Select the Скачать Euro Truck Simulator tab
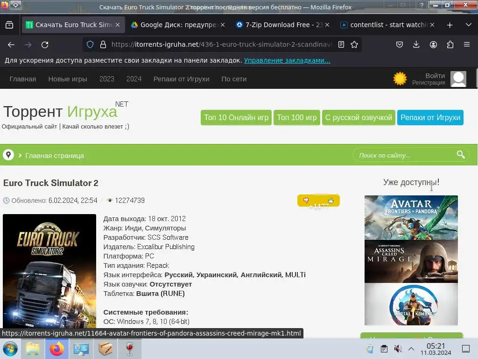Image resolution: width=478 pixels, height=359 pixels. click(x=73, y=25)
